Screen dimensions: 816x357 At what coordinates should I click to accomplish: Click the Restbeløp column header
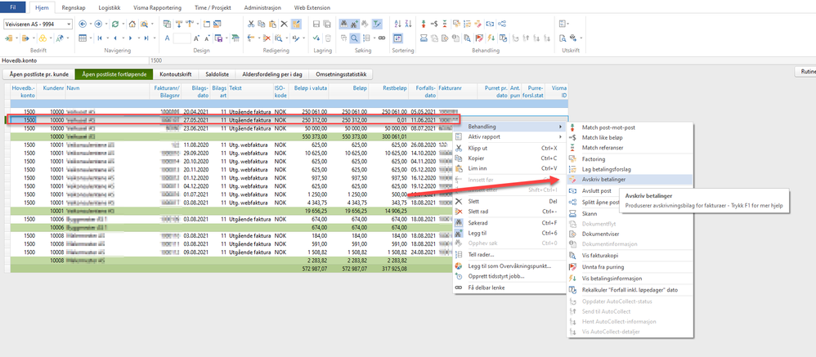(x=388, y=91)
